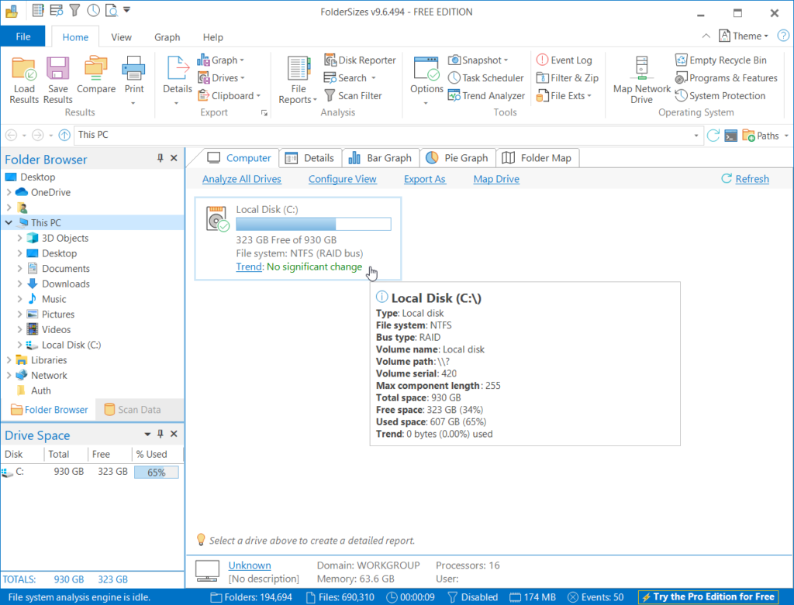Click Map Network Drive in ribbon
Image resolution: width=794 pixels, height=605 pixels.
click(641, 80)
